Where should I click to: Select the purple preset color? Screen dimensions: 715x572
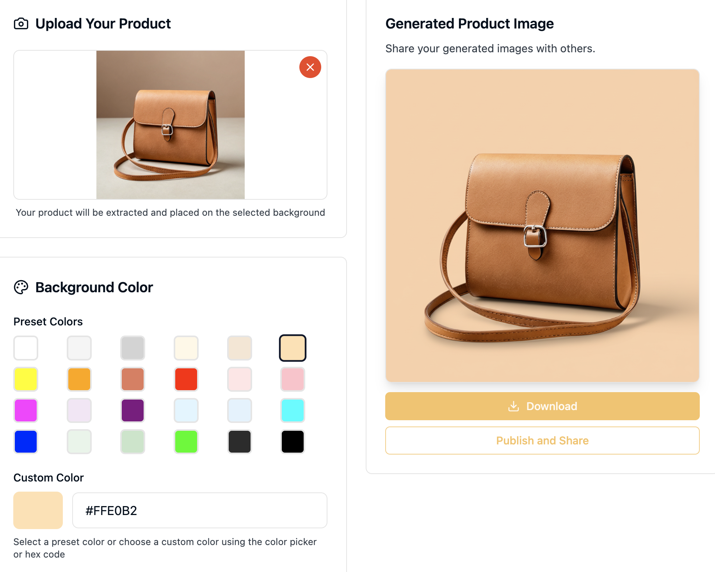pyautogui.click(x=132, y=410)
